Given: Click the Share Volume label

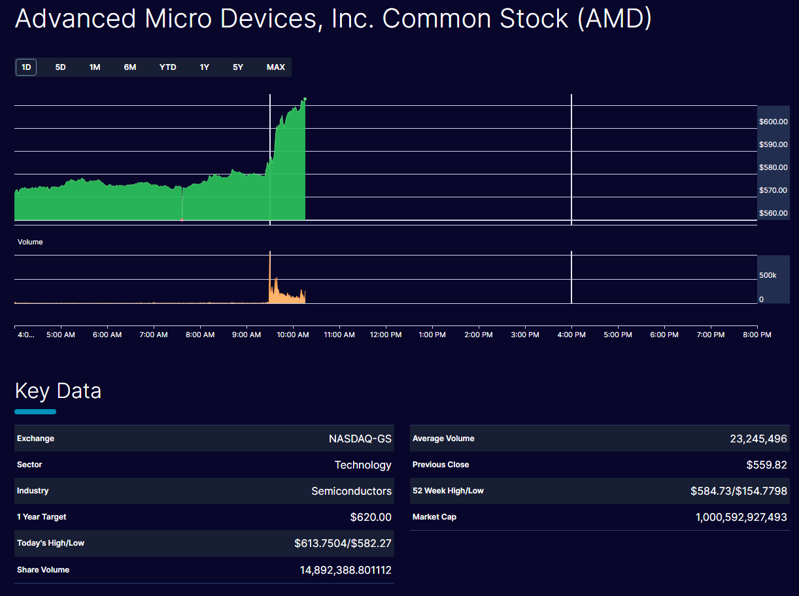Looking at the screenshot, I should click(43, 570).
